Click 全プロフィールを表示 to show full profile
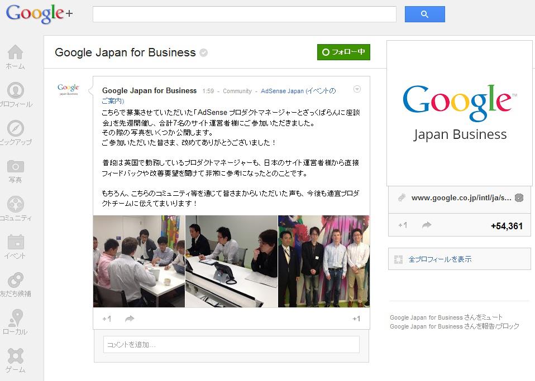Image resolution: width=535 pixels, height=381 pixels. tap(440, 259)
